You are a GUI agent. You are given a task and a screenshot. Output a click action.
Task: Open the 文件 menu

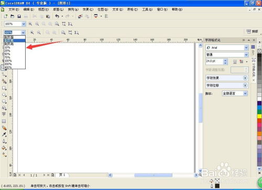pyautogui.click(x=14, y=9)
